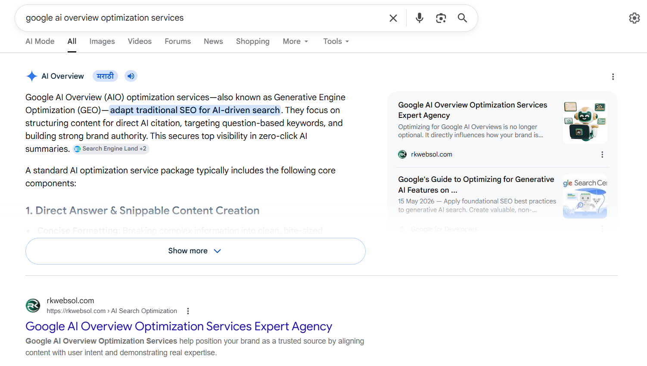Switch AI Overview language to मराठी
647x366 pixels.
[x=105, y=76]
